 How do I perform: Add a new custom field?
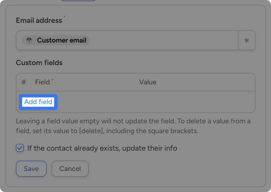pos(38,102)
